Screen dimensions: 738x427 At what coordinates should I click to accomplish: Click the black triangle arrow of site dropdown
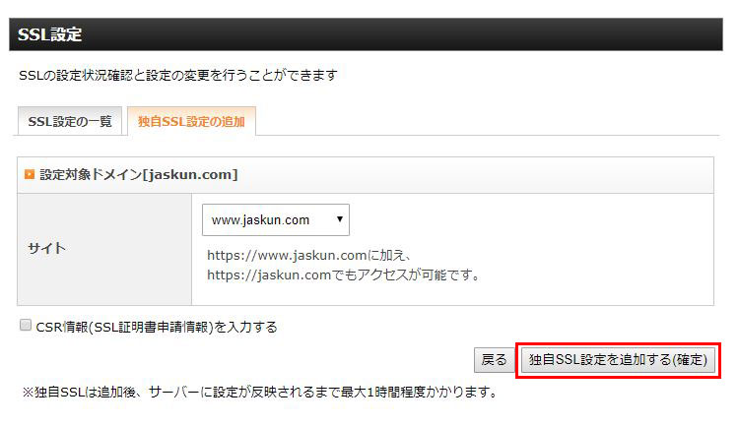click(x=340, y=219)
